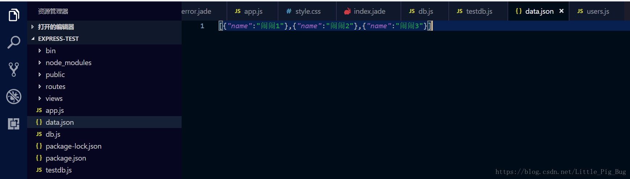The width and height of the screenshot is (630, 179).
Task: Click the jade icon on index.jade tab
Action: 347,11
